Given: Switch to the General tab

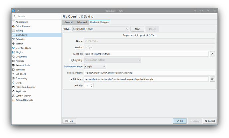Looking at the screenshot, I should coord(68,22).
